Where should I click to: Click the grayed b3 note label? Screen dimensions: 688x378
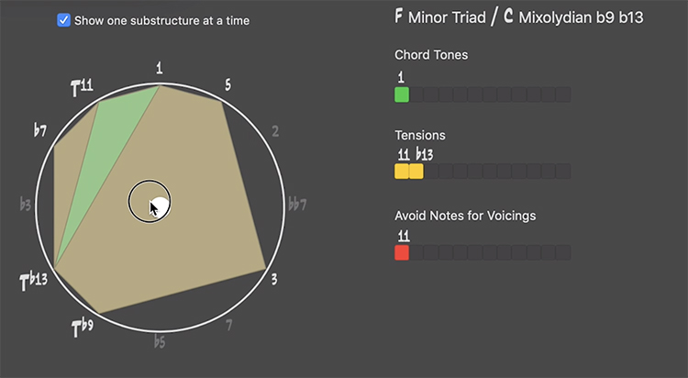pyautogui.click(x=26, y=205)
